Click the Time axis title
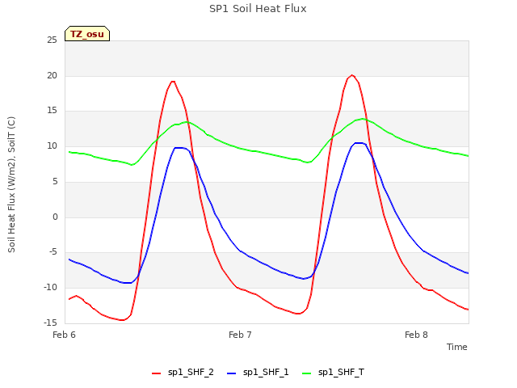 (457, 347)
